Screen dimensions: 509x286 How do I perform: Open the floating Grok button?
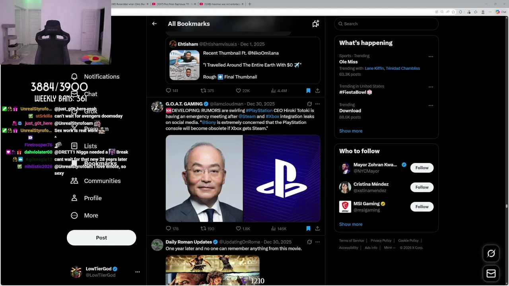click(x=491, y=253)
